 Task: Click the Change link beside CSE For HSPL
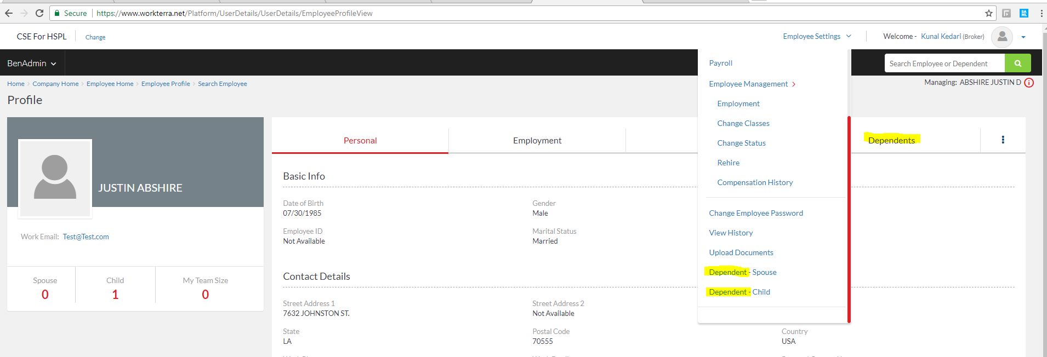pyautogui.click(x=95, y=37)
